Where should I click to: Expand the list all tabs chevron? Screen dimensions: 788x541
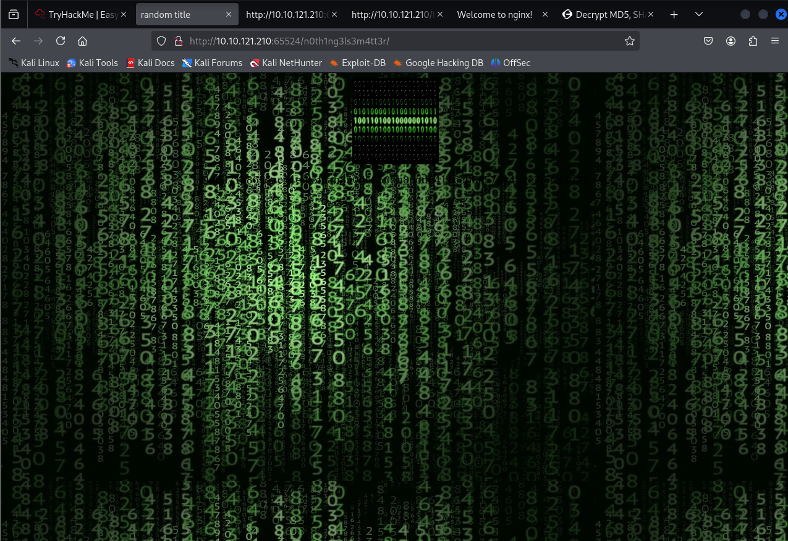[x=698, y=14]
